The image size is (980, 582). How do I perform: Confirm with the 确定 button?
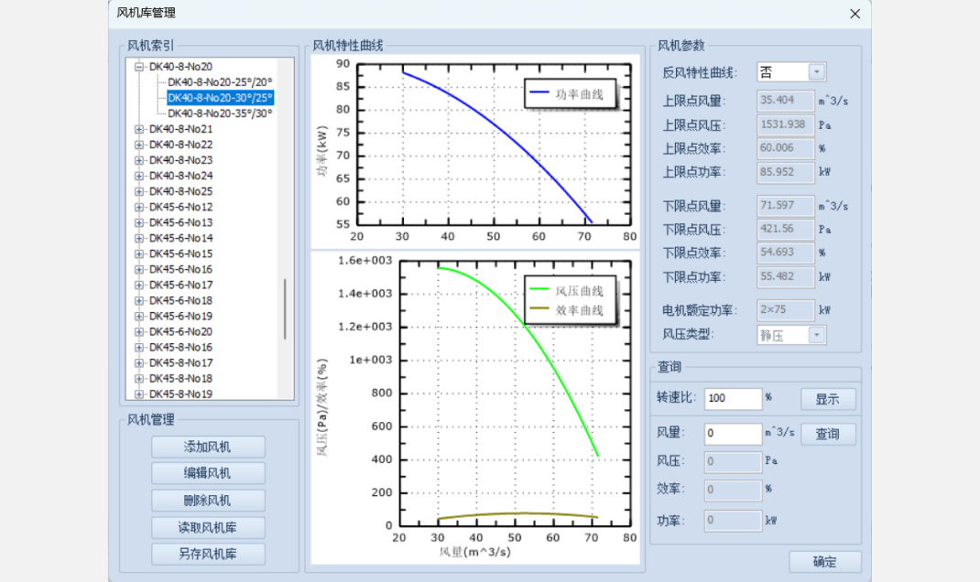coord(825,561)
